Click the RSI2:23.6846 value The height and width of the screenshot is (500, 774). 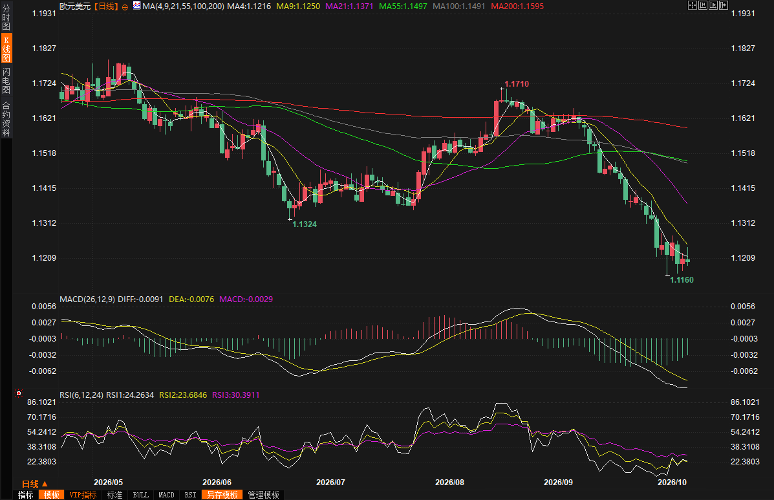[182, 395]
